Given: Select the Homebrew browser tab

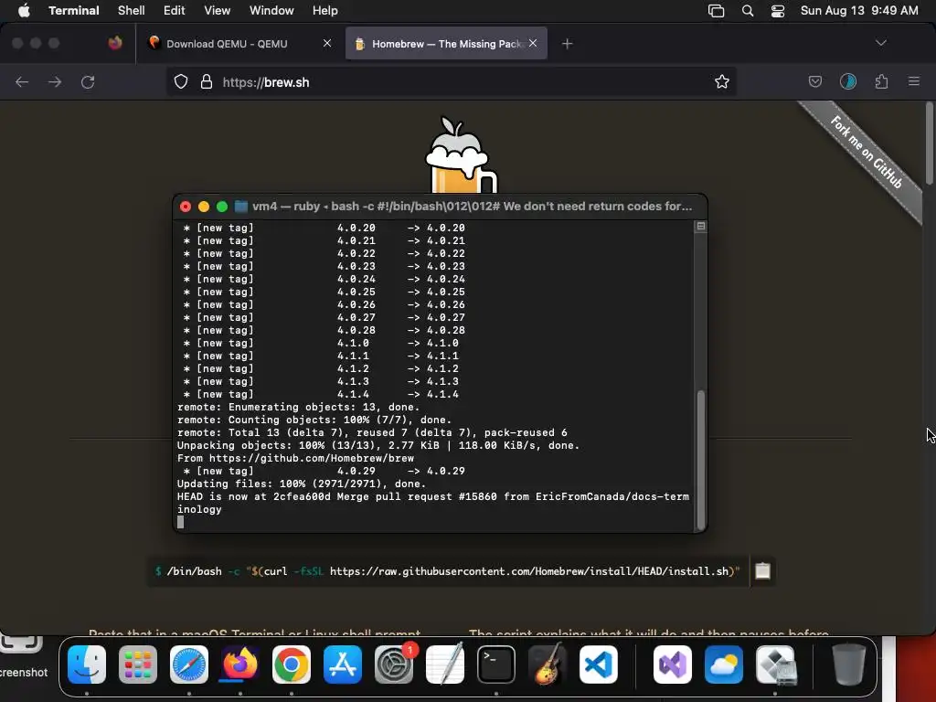Looking at the screenshot, I should pyautogui.click(x=446, y=44).
